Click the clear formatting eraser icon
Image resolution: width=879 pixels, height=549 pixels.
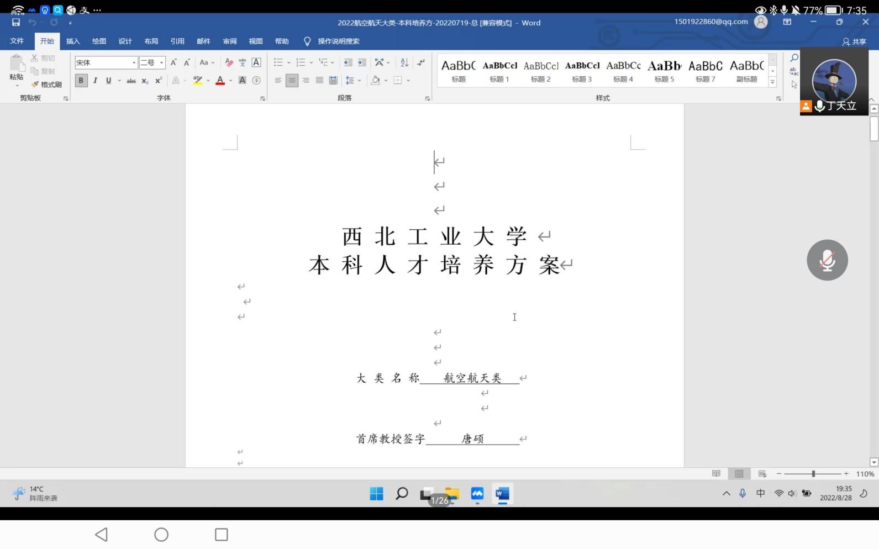click(229, 63)
